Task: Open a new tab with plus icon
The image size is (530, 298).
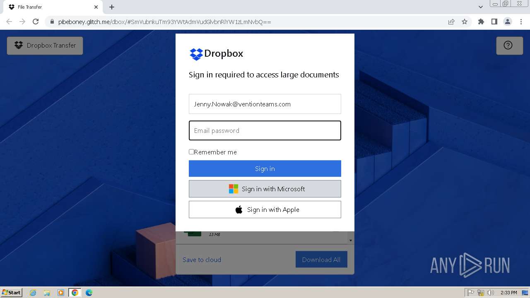Action: point(112,7)
